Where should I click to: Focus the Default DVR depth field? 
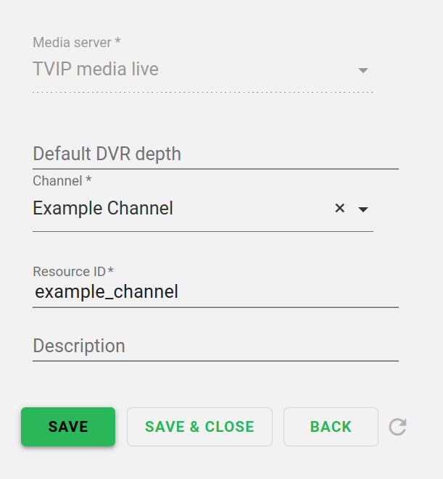[x=215, y=154]
